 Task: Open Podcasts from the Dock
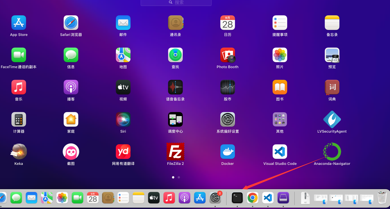(x=184, y=198)
